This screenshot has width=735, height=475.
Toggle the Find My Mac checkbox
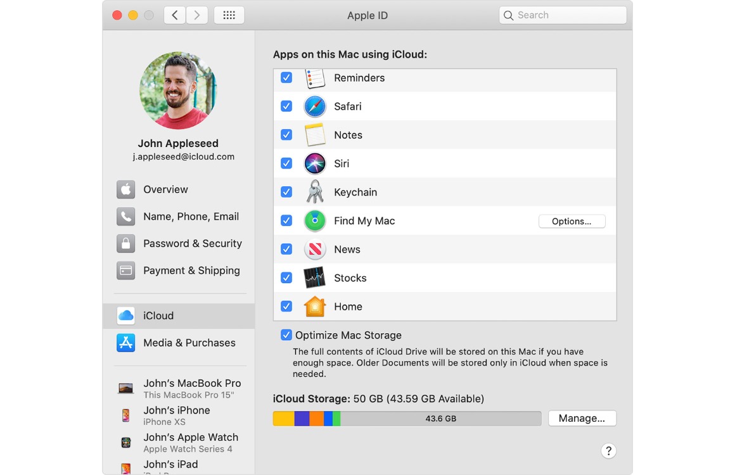[286, 220]
